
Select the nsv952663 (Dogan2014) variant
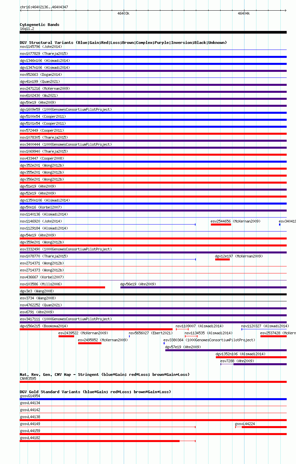coord(41,75)
